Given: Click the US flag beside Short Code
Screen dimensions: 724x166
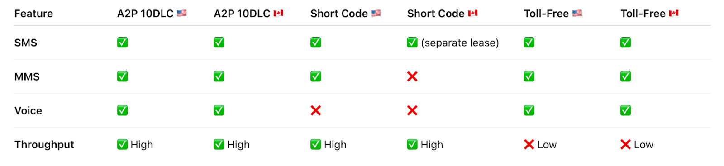Looking at the screenshot, I should coord(376,13).
